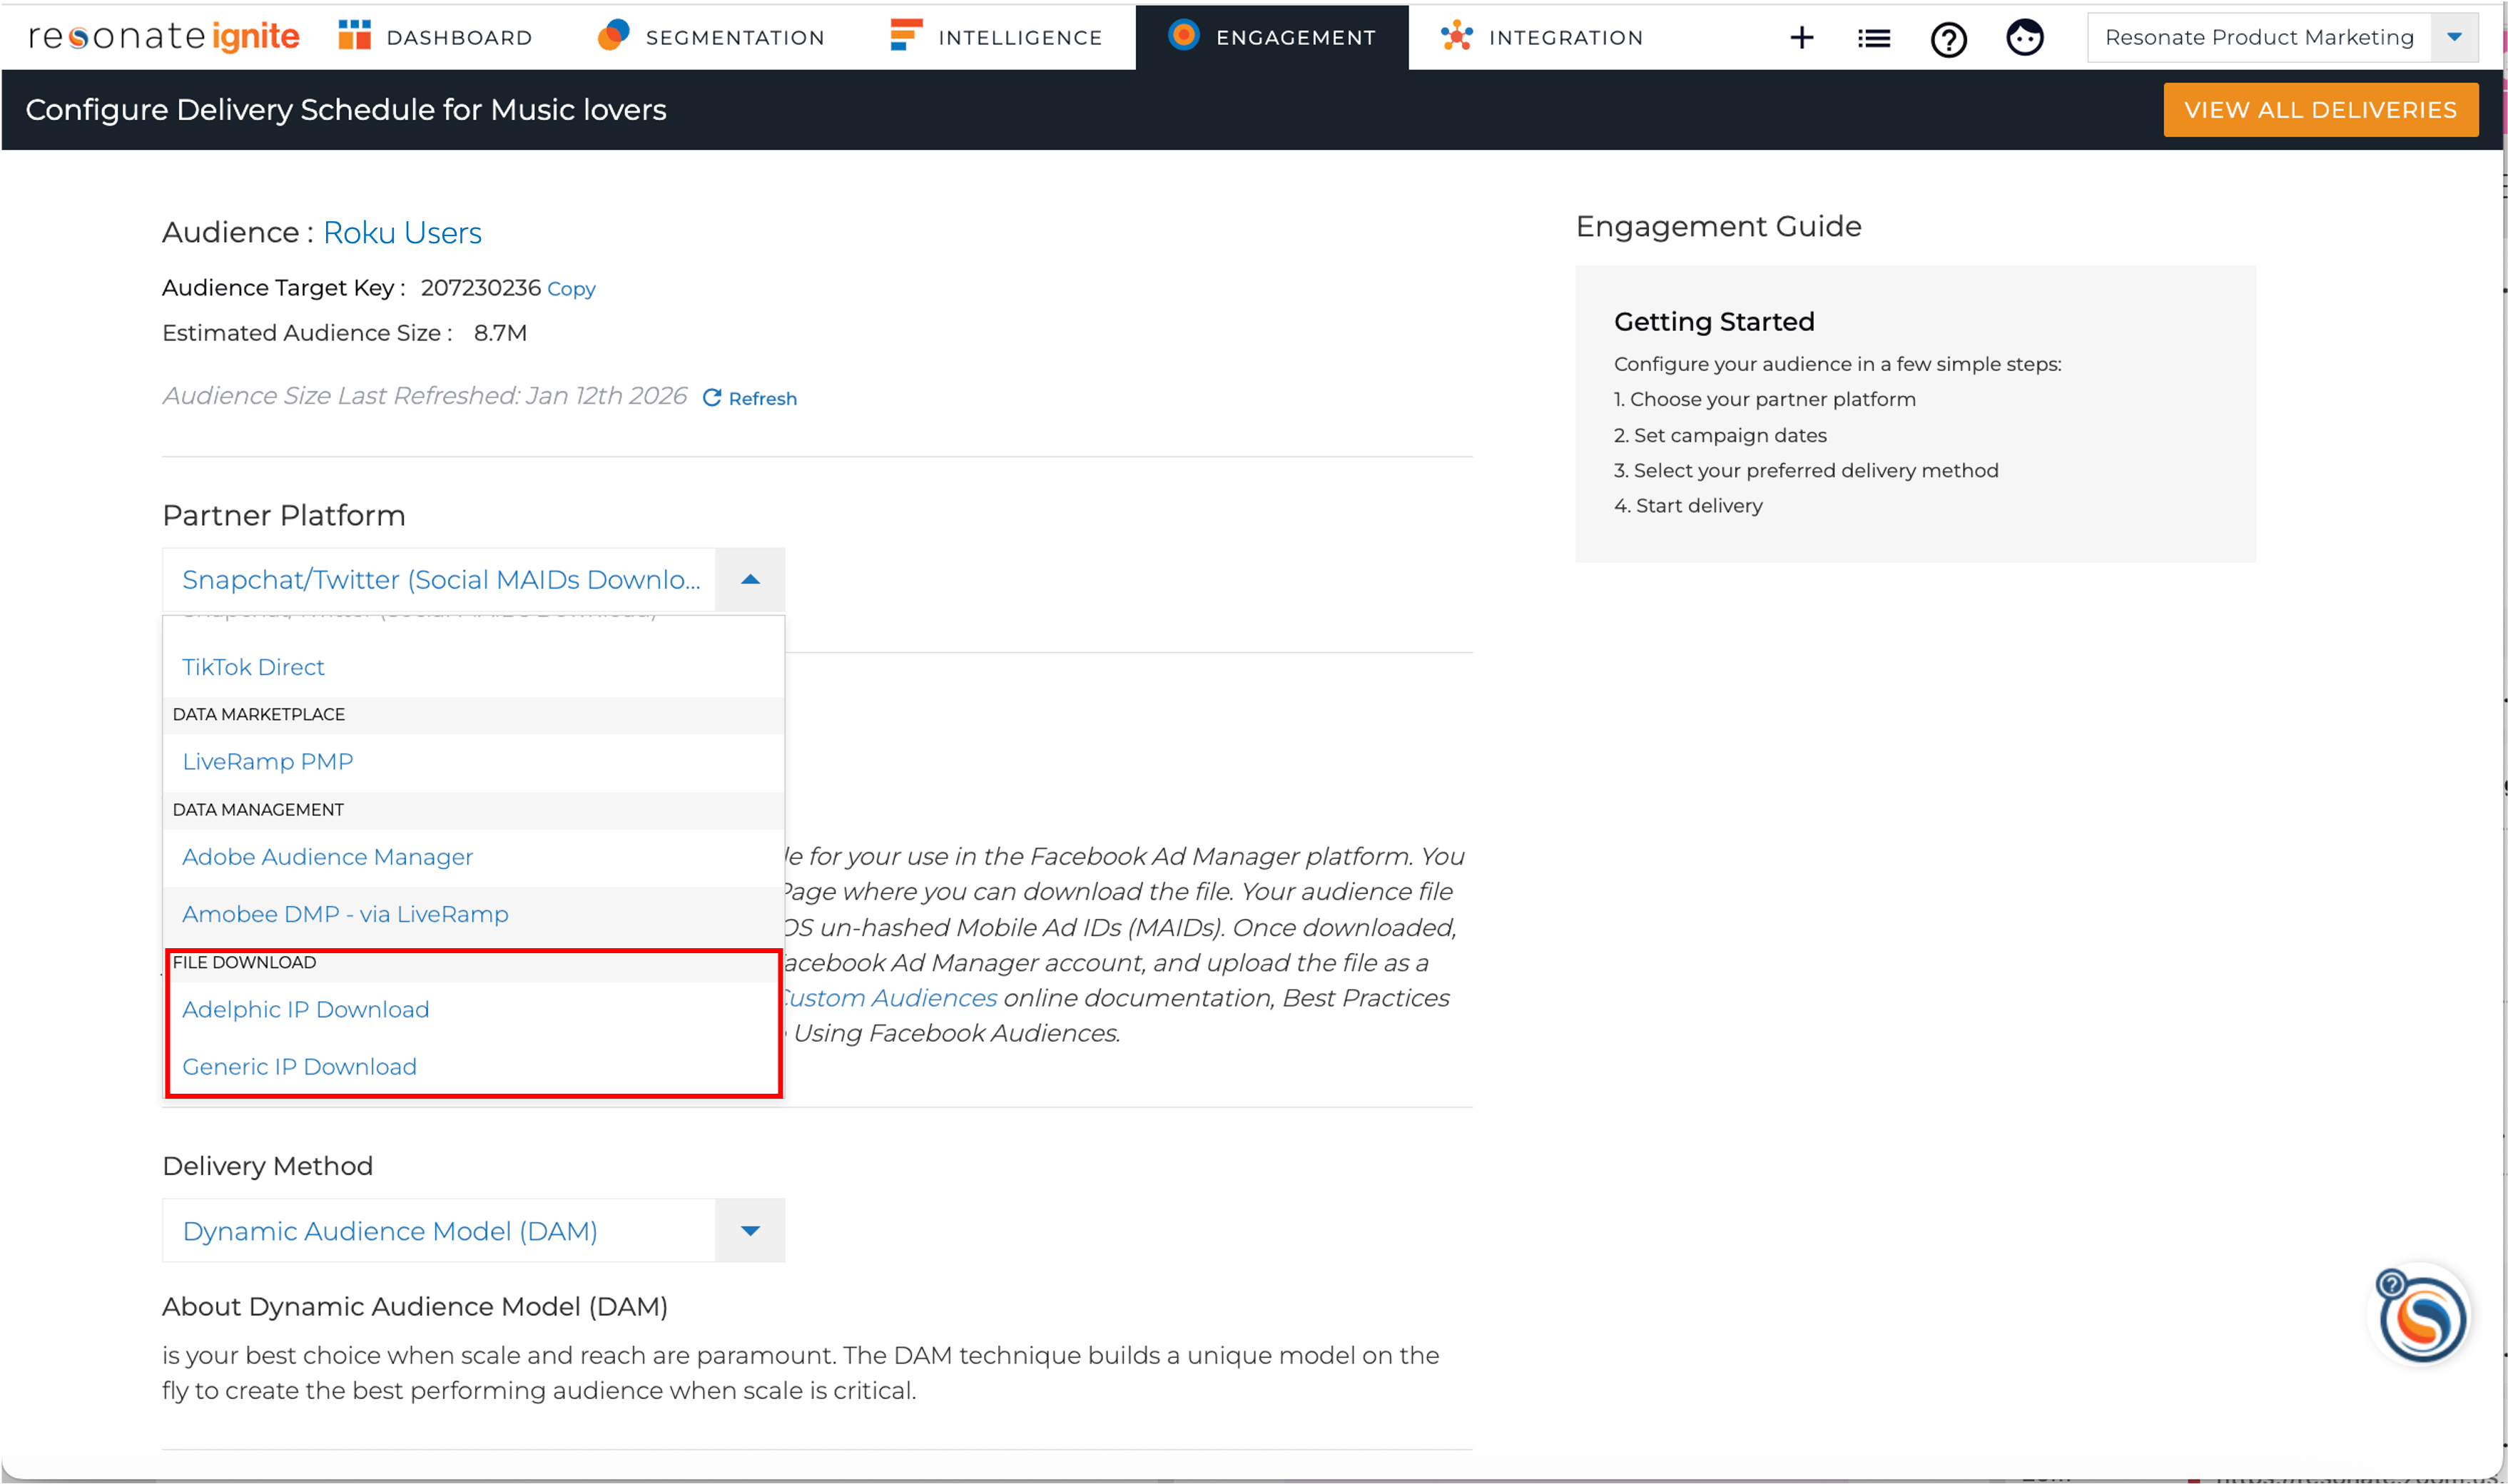Go to the Intelligence tab
2508x1484 pixels.
[x=997, y=37]
